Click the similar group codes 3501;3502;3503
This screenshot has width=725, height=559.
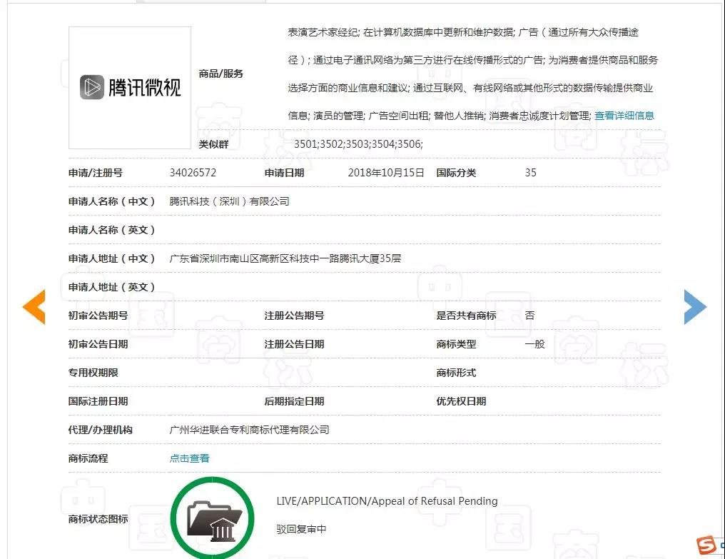click(x=358, y=144)
